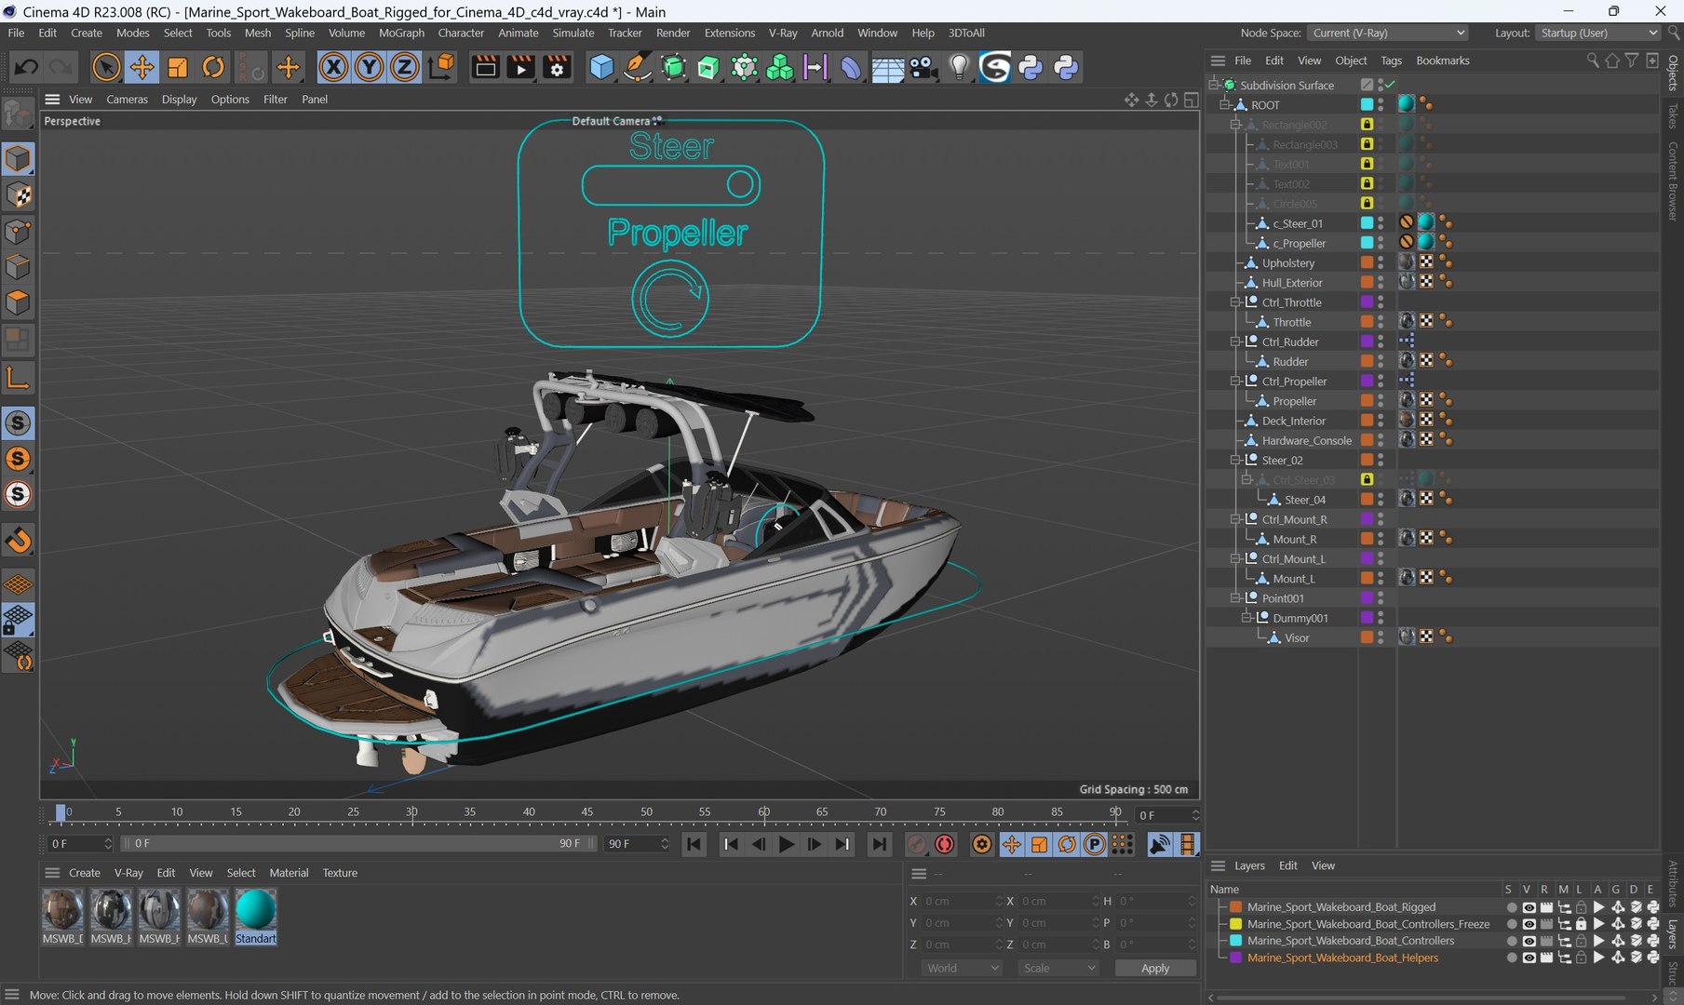The image size is (1684, 1005).
Task: Click the Cube primitive icon
Action: [x=601, y=67]
